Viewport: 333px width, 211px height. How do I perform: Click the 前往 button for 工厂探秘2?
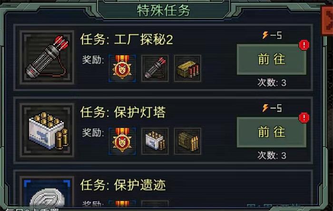coord(272,59)
